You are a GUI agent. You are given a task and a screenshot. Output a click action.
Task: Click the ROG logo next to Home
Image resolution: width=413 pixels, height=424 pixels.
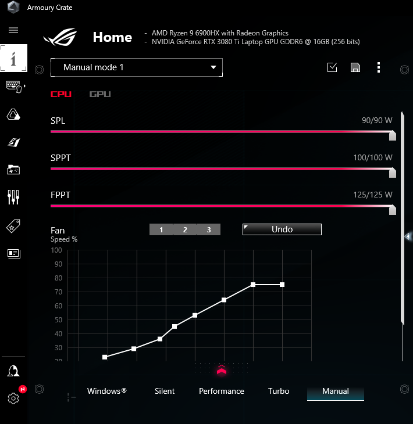click(60, 37)
